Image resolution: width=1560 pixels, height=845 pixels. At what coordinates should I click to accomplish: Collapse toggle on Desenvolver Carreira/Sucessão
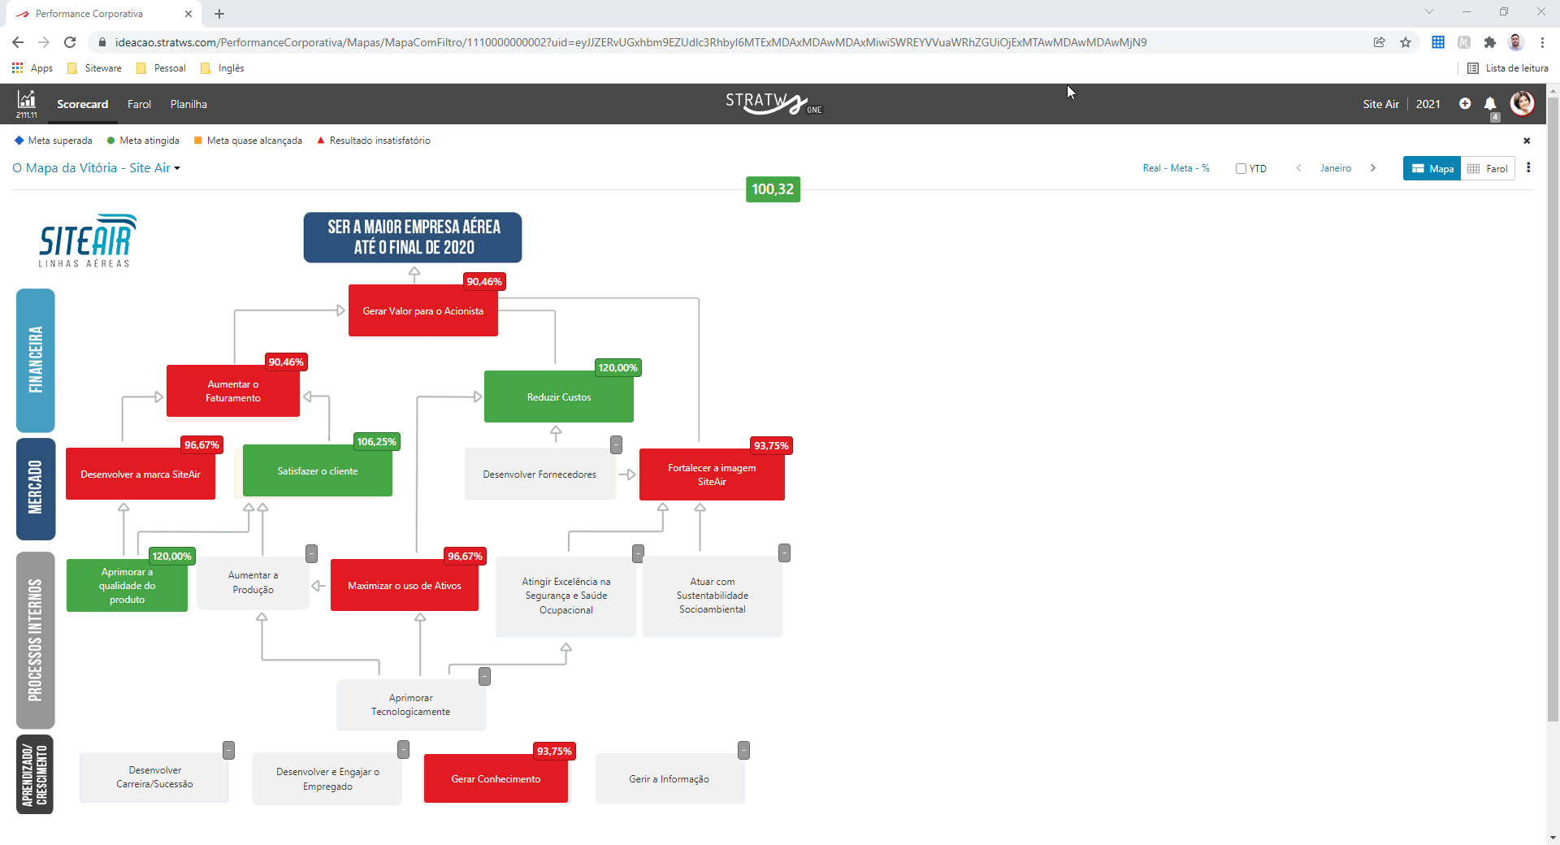tap(228, 750)
